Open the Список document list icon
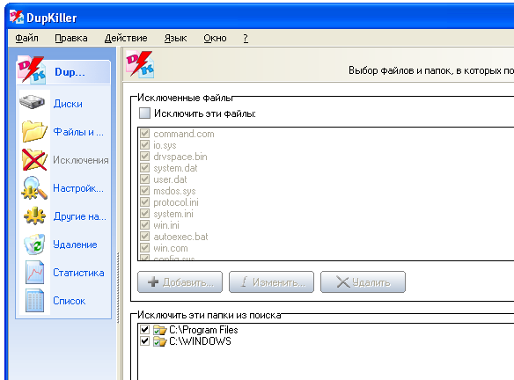 (x=34, y=301)
